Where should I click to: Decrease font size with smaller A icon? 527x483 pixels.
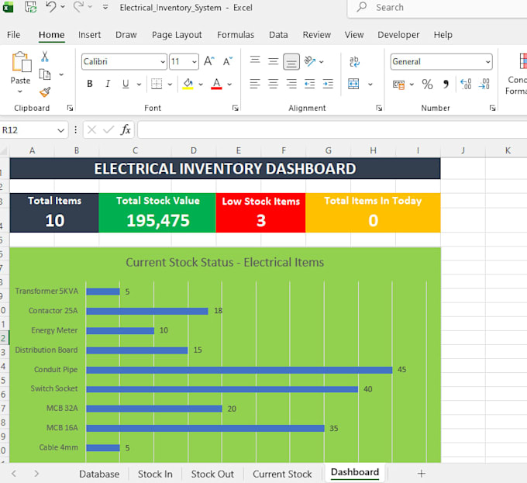228,61
